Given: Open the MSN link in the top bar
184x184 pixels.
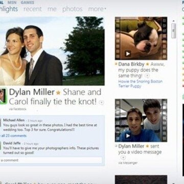Looking at the screenshot, I should coord(12,3).
